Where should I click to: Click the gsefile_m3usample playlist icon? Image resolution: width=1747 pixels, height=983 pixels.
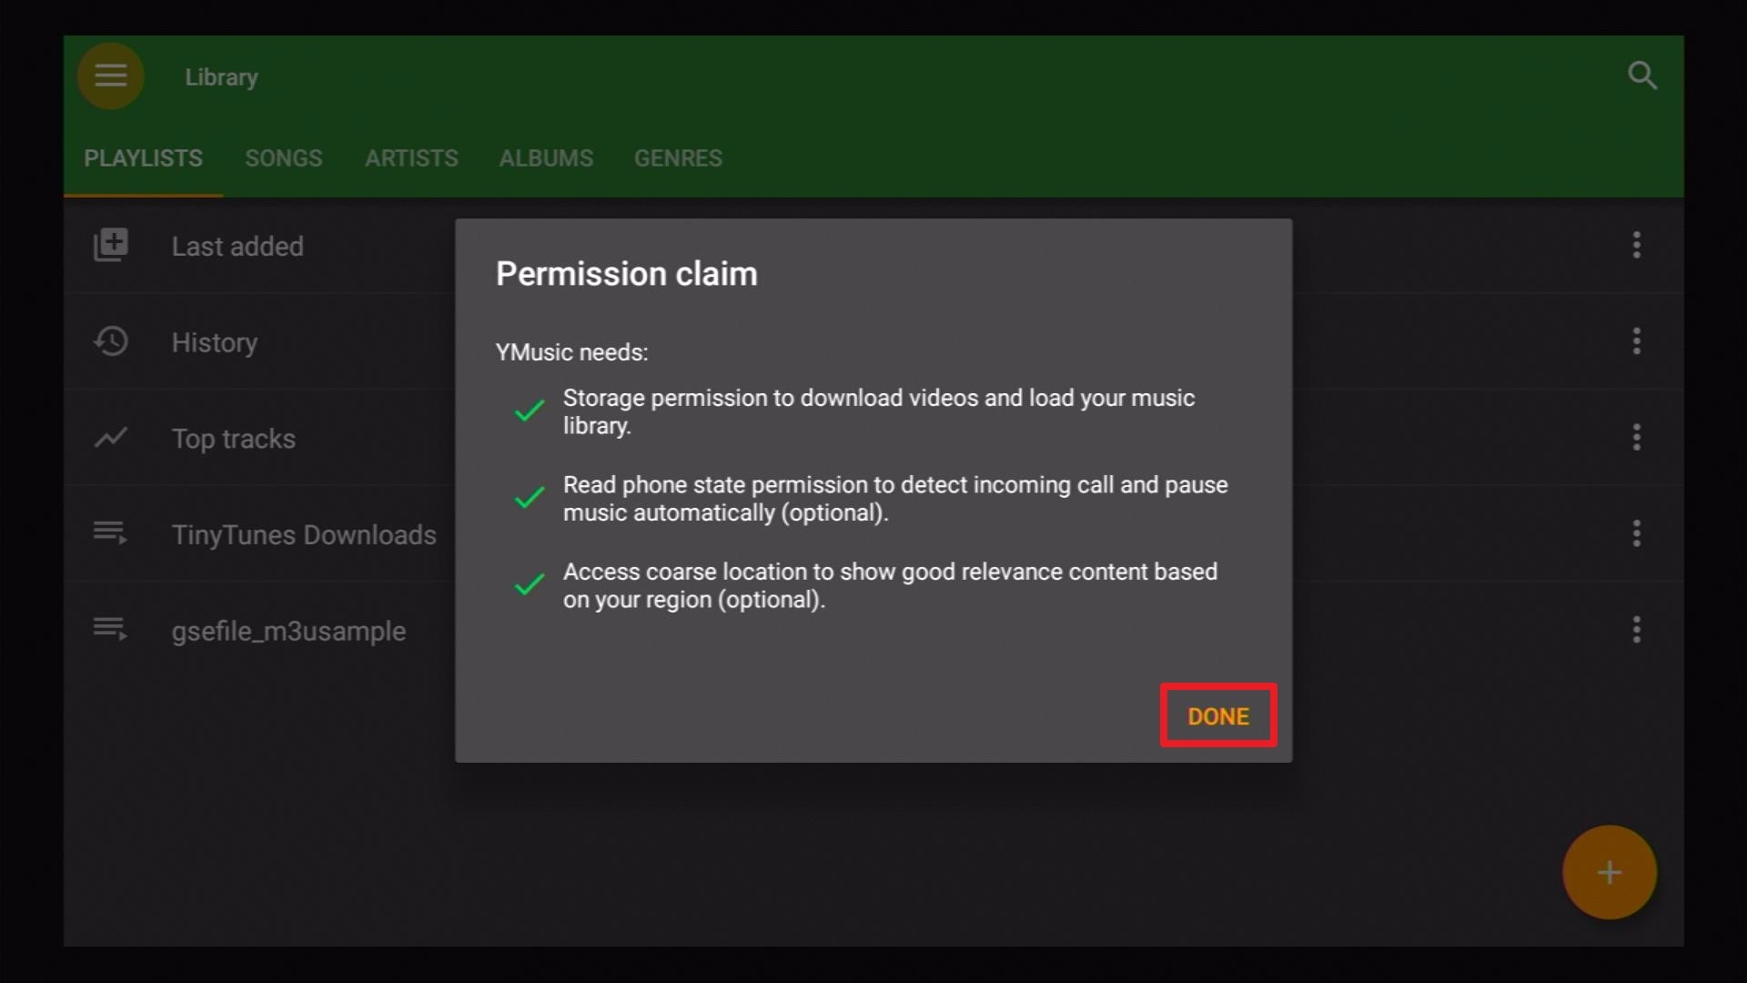coord(111,630)
